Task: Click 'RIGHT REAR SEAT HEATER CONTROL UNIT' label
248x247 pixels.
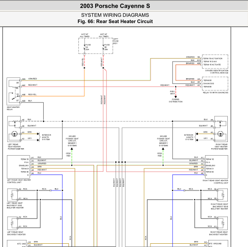Action: click(x=215, y=182)
